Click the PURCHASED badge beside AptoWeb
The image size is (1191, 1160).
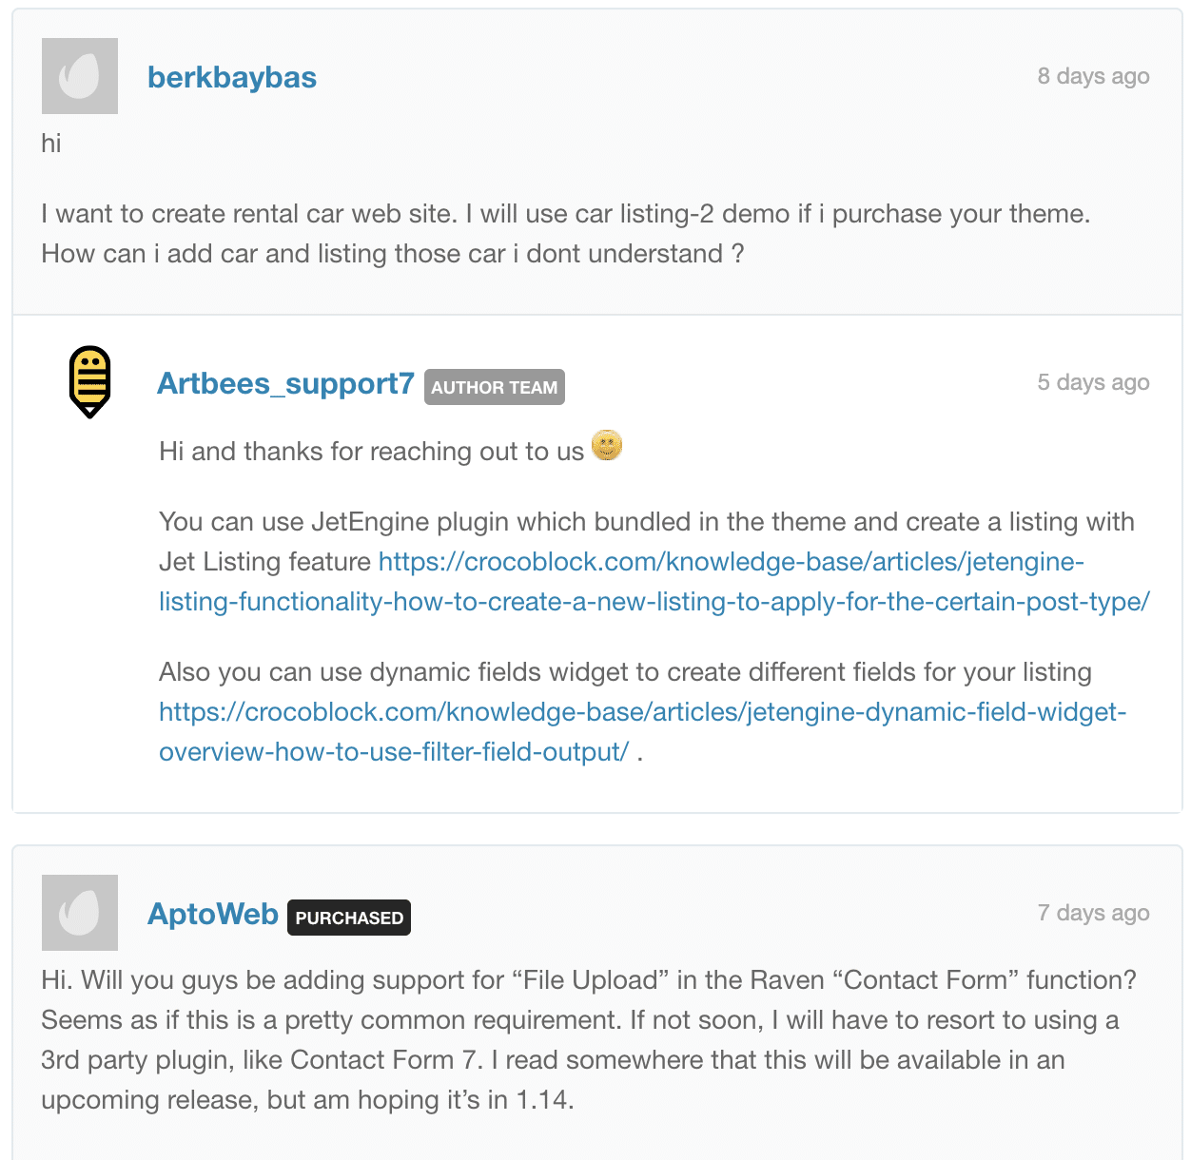click(349, 918)
